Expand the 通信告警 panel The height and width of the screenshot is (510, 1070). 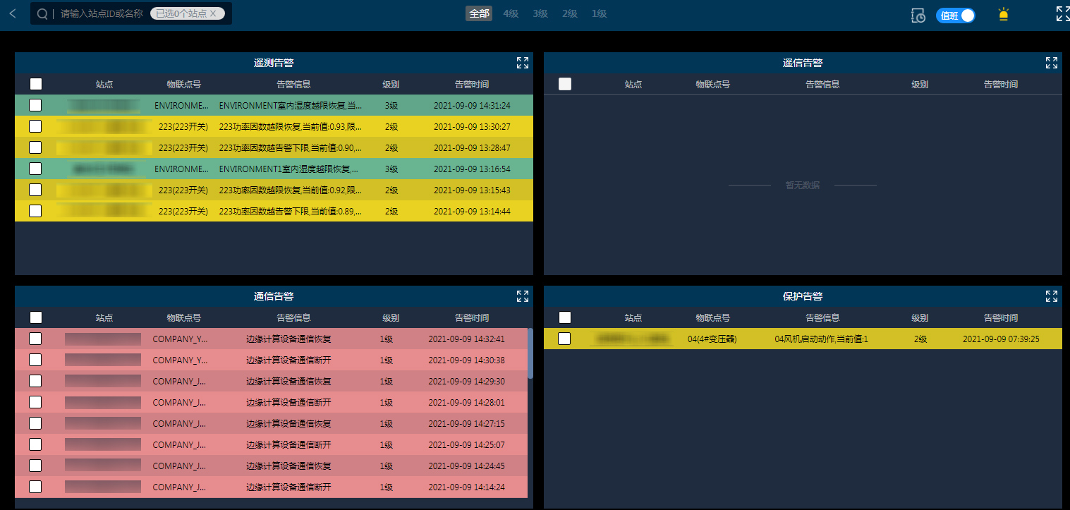pos(523,296)
